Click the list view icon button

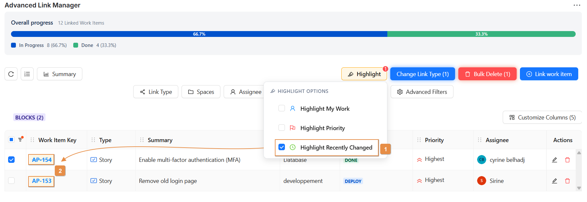pyautogui.click(x=27, y=74)
